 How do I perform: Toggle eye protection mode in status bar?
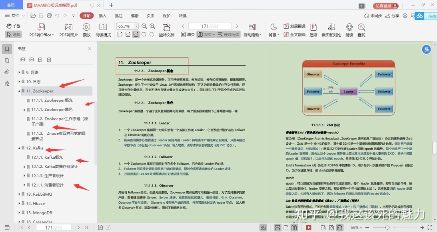(x=263, y=228)
